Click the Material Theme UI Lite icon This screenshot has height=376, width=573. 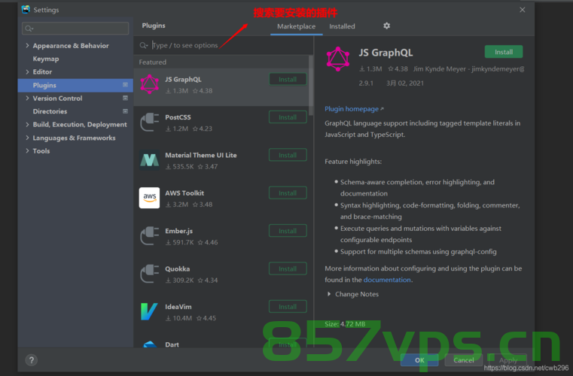point(150,160)
